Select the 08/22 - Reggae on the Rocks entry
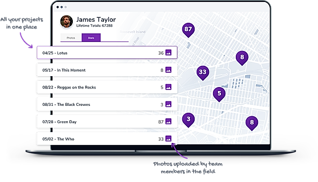 (107, 87)
